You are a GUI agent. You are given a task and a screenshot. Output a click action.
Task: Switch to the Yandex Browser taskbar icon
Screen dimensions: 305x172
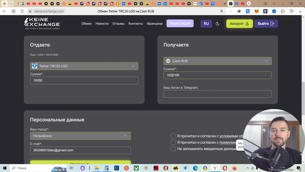tap(215, 168)
